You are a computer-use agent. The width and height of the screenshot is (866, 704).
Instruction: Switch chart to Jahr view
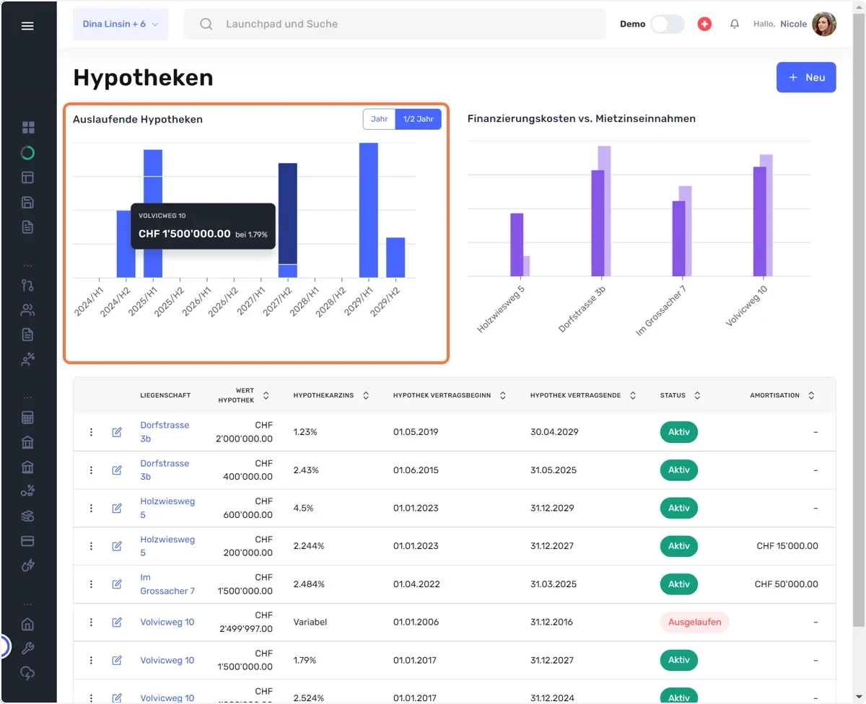380,119
